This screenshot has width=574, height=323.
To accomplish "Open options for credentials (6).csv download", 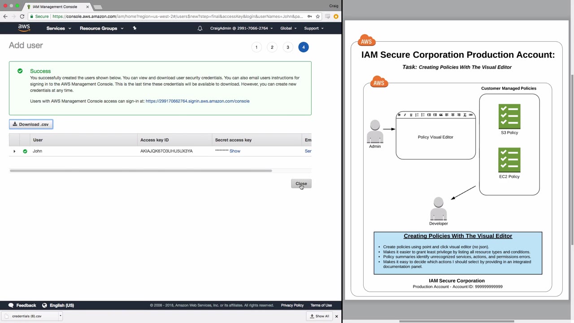I will click(60, 316).
